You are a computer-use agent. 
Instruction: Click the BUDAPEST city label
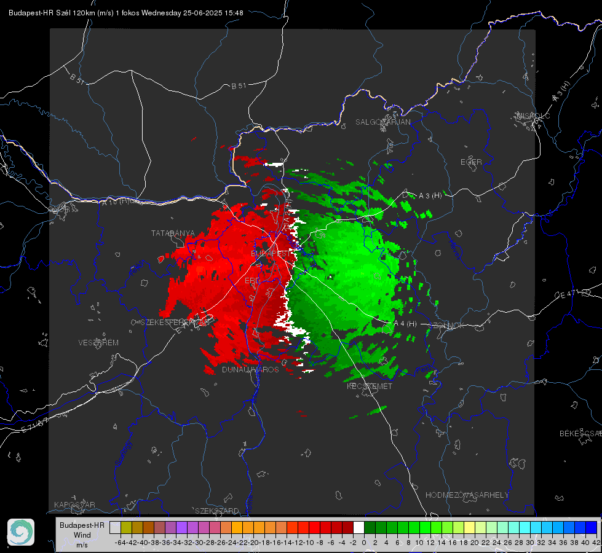[271, 254]
